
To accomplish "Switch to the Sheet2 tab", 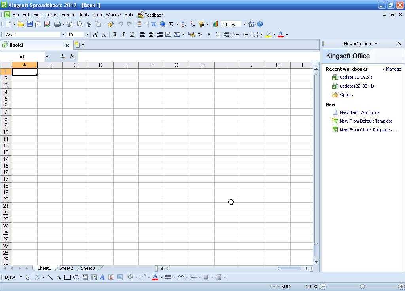I will coord(66,268).
